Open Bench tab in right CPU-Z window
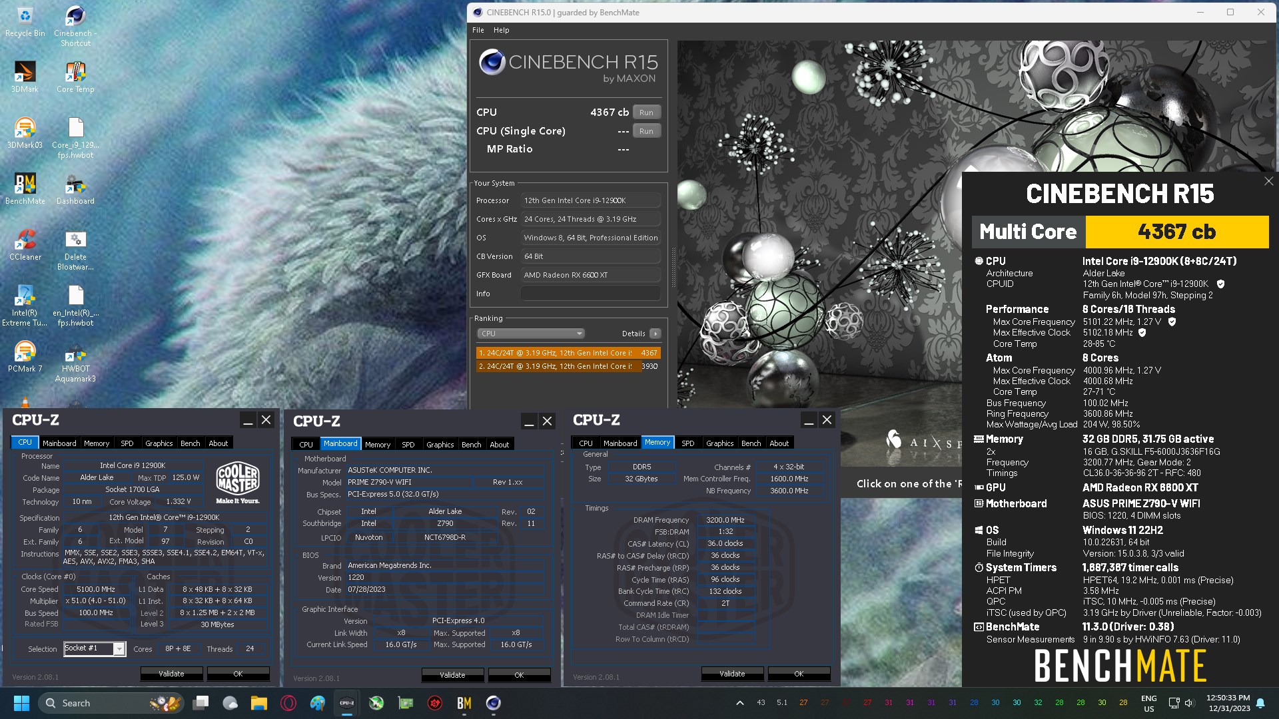The width and height of the screenshot is (1279, 719). (751, 443)
